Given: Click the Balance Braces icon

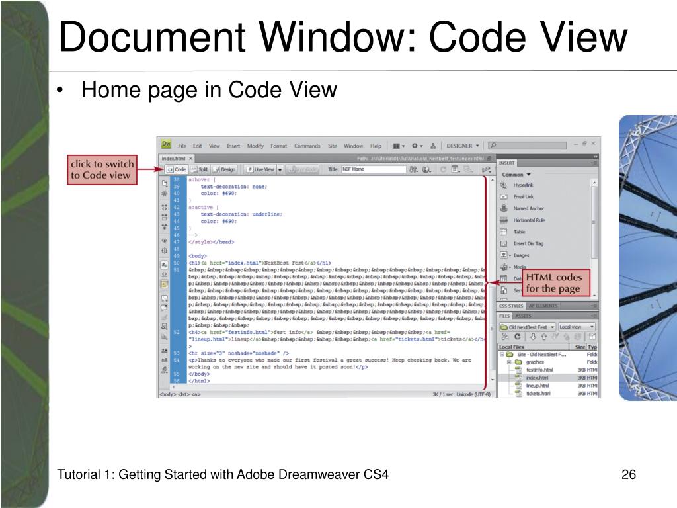Looking at the screenshot, I should 165,250.
